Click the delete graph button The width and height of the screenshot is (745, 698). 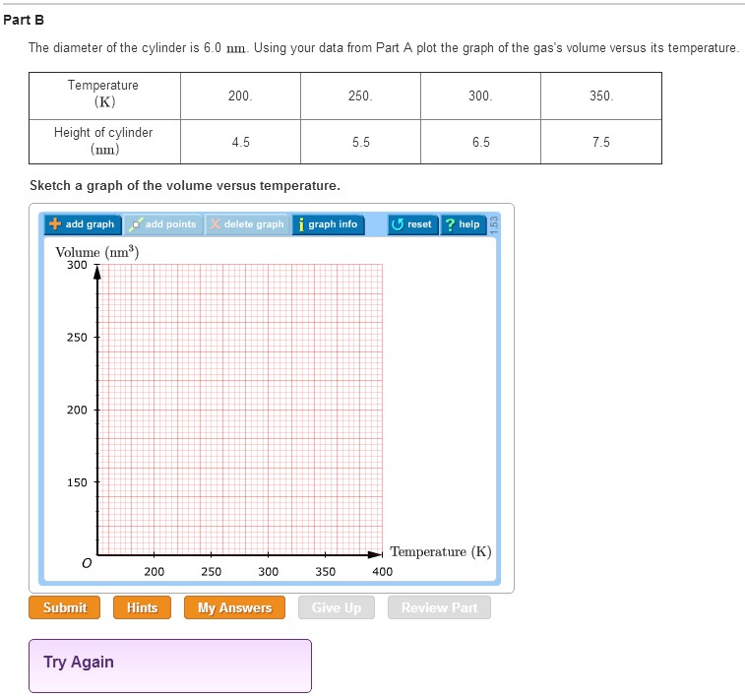click(x=247, y=224)
